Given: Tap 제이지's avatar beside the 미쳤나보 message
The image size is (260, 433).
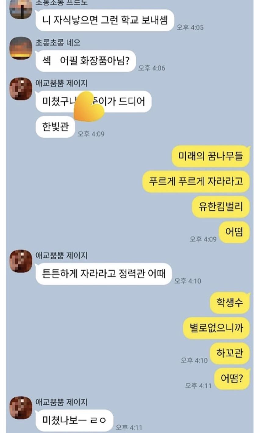Looking at the screenshot, I should (21, 408).
